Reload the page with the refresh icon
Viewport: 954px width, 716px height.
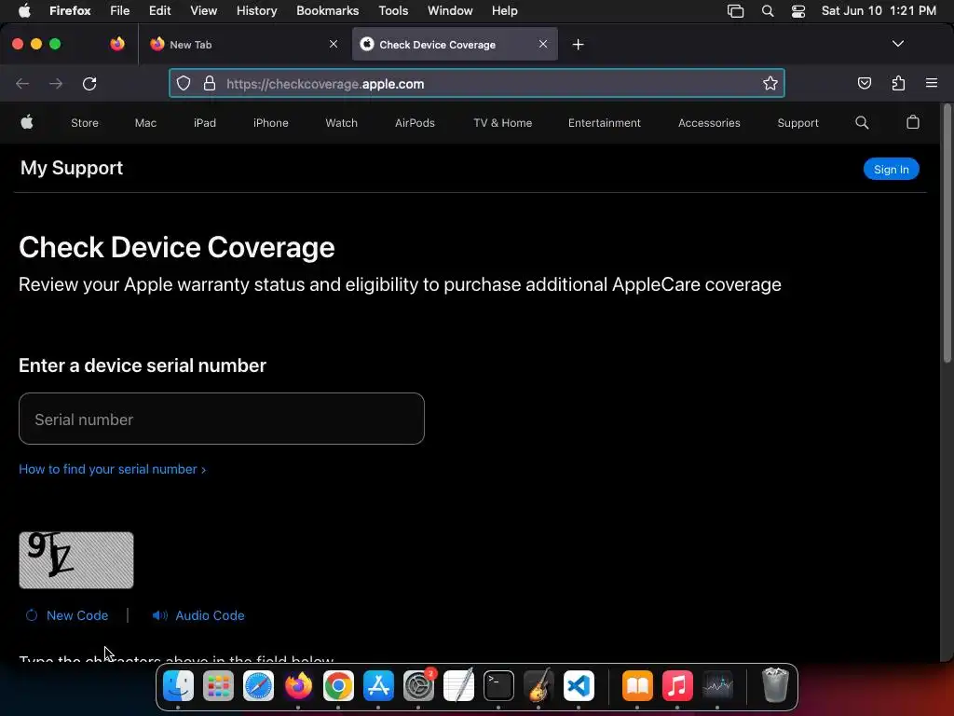pyautogui.click(x=89, y=83)
